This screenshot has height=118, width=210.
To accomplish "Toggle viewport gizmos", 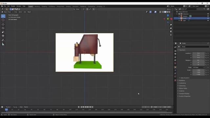I will coord(151,12).
